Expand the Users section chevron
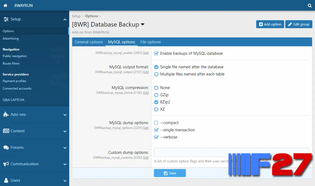This screenshot has width=315, height=186. [65, 181]
